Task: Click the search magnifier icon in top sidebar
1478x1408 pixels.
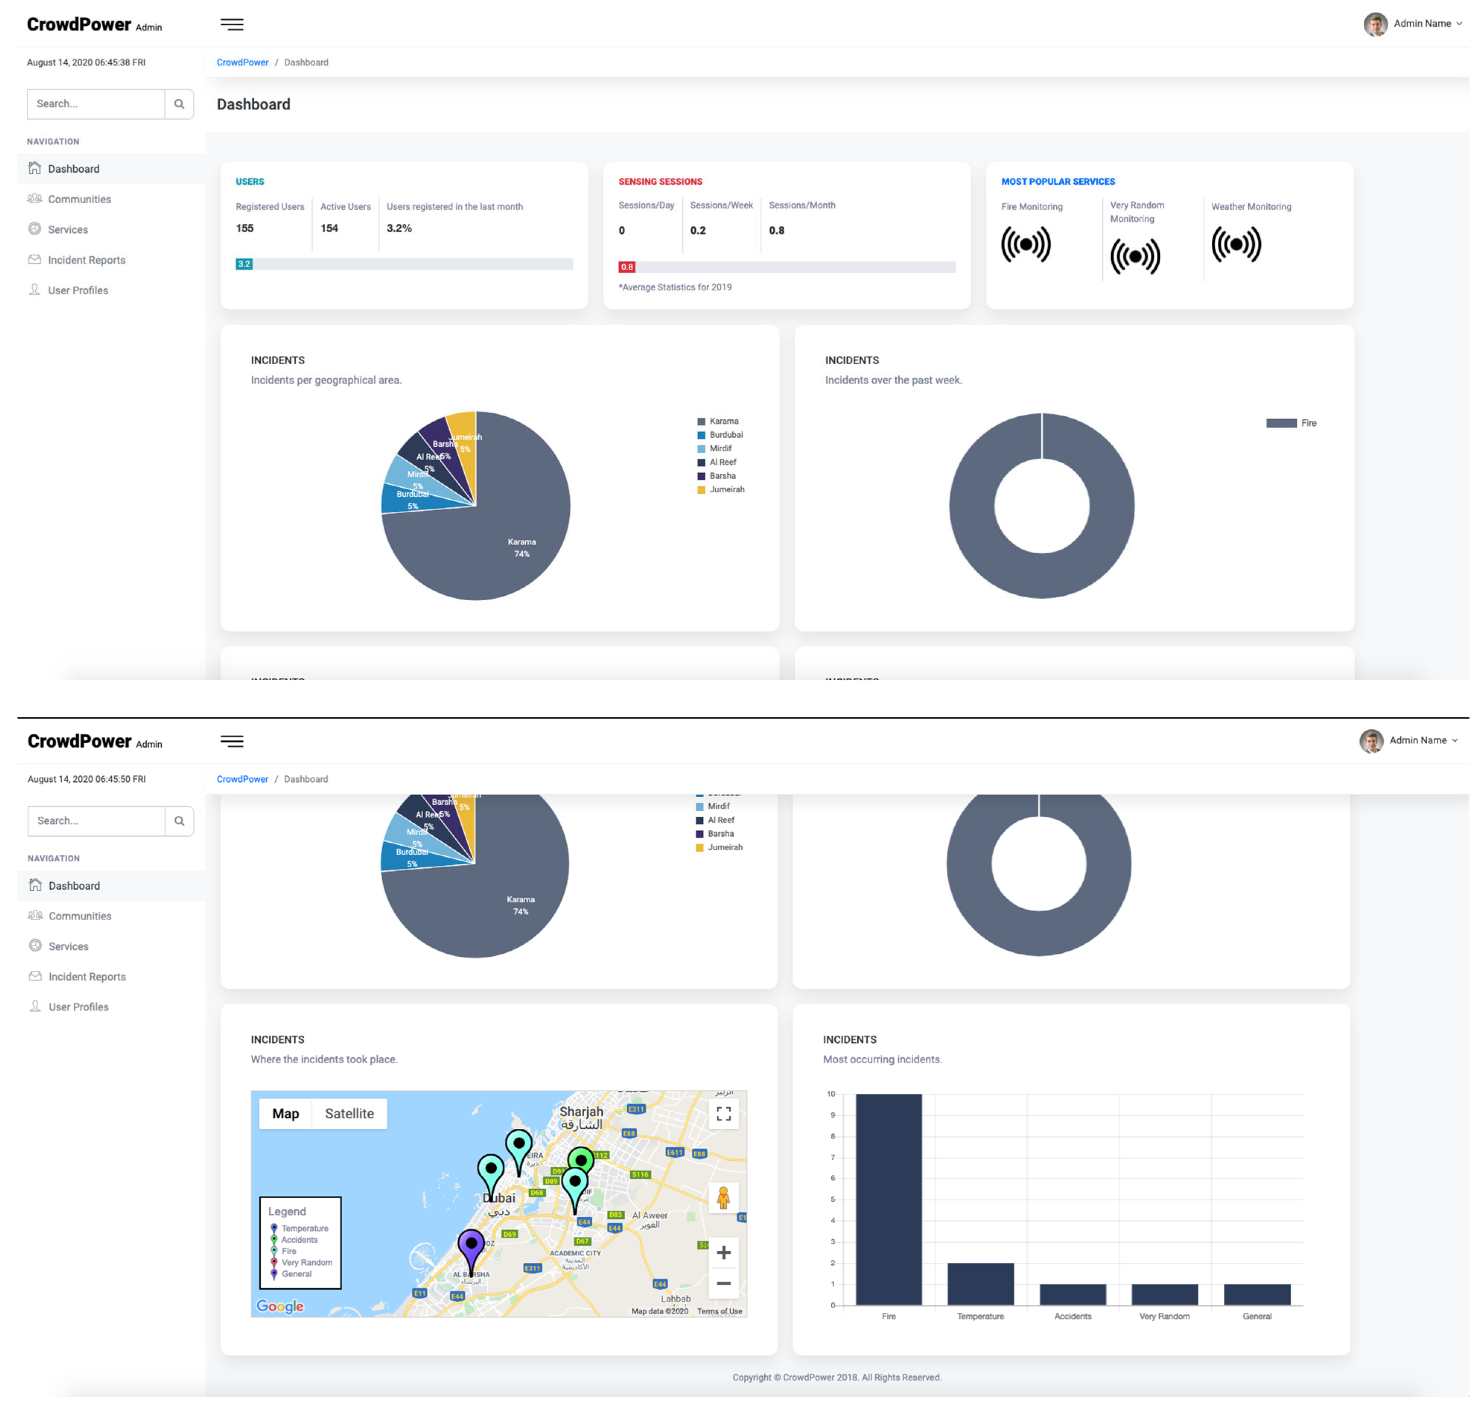Action: (x=179, y=104)
